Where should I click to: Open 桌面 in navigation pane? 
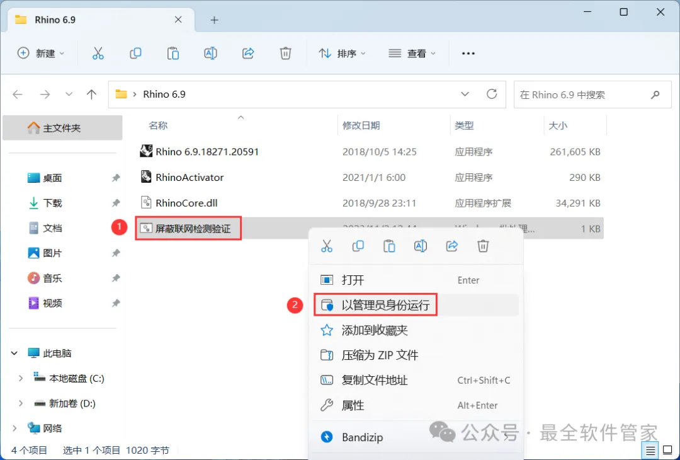52,178
